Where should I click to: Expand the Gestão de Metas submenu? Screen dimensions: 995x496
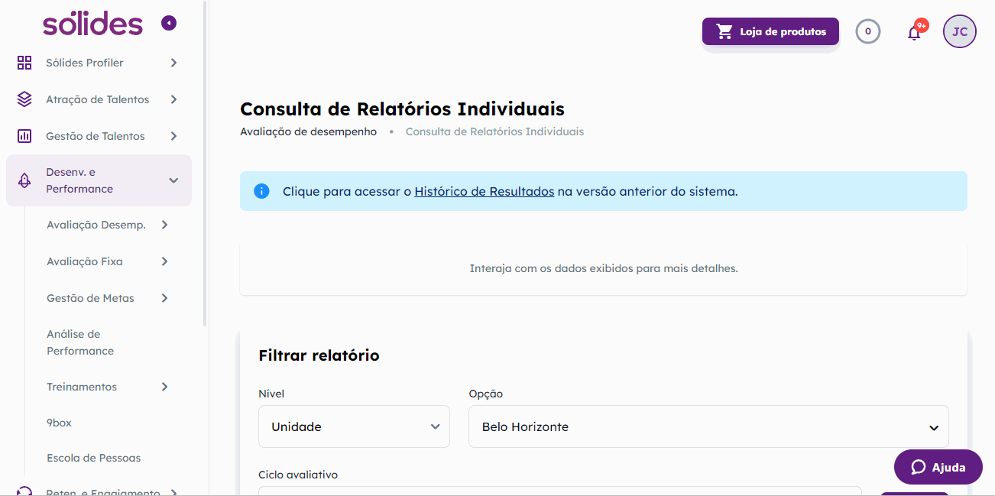point(164,298)
